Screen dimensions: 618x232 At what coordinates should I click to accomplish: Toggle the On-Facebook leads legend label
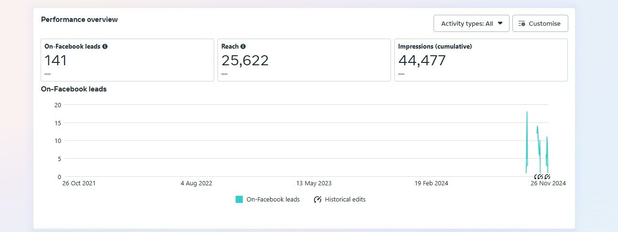pos(273,200)
